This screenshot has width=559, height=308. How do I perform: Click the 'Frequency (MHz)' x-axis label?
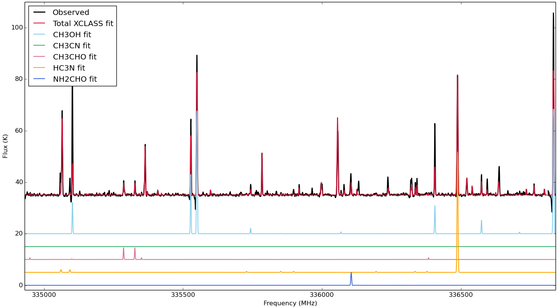click(x=290, y=303)
